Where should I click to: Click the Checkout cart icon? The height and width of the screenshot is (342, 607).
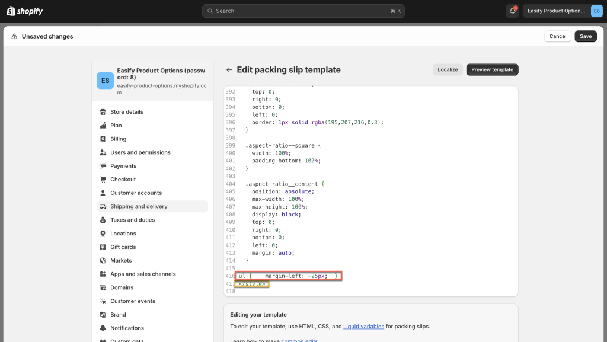click(x=103, y=180)
